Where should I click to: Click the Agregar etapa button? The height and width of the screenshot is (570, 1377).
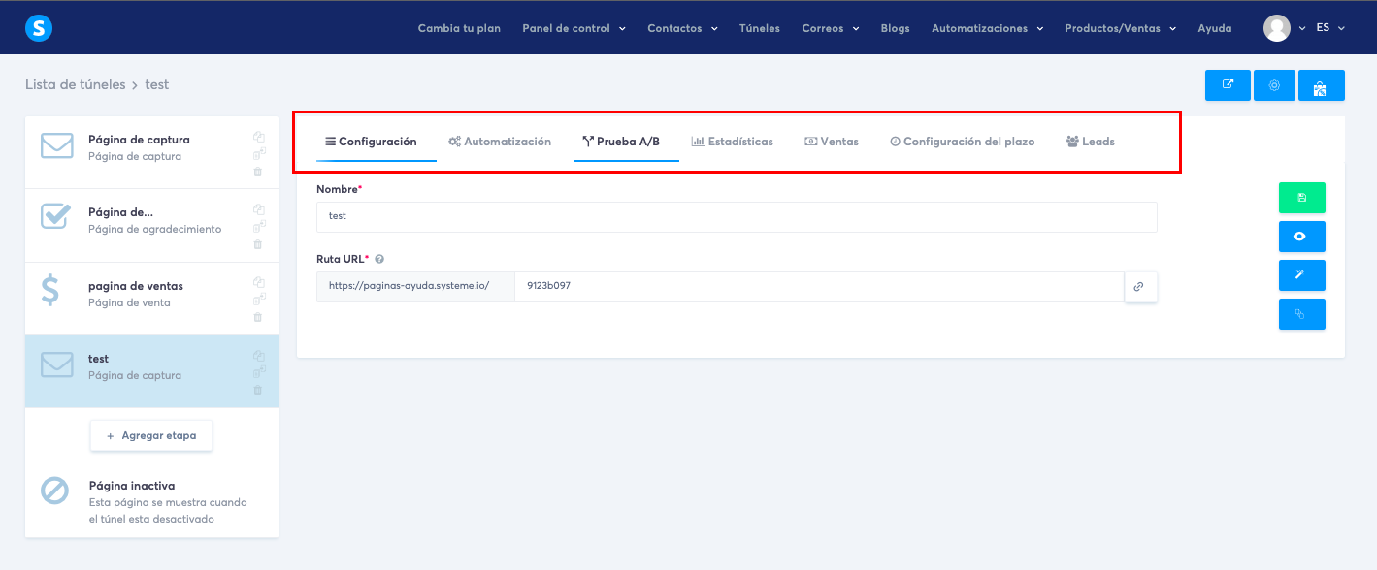[150, 435]
